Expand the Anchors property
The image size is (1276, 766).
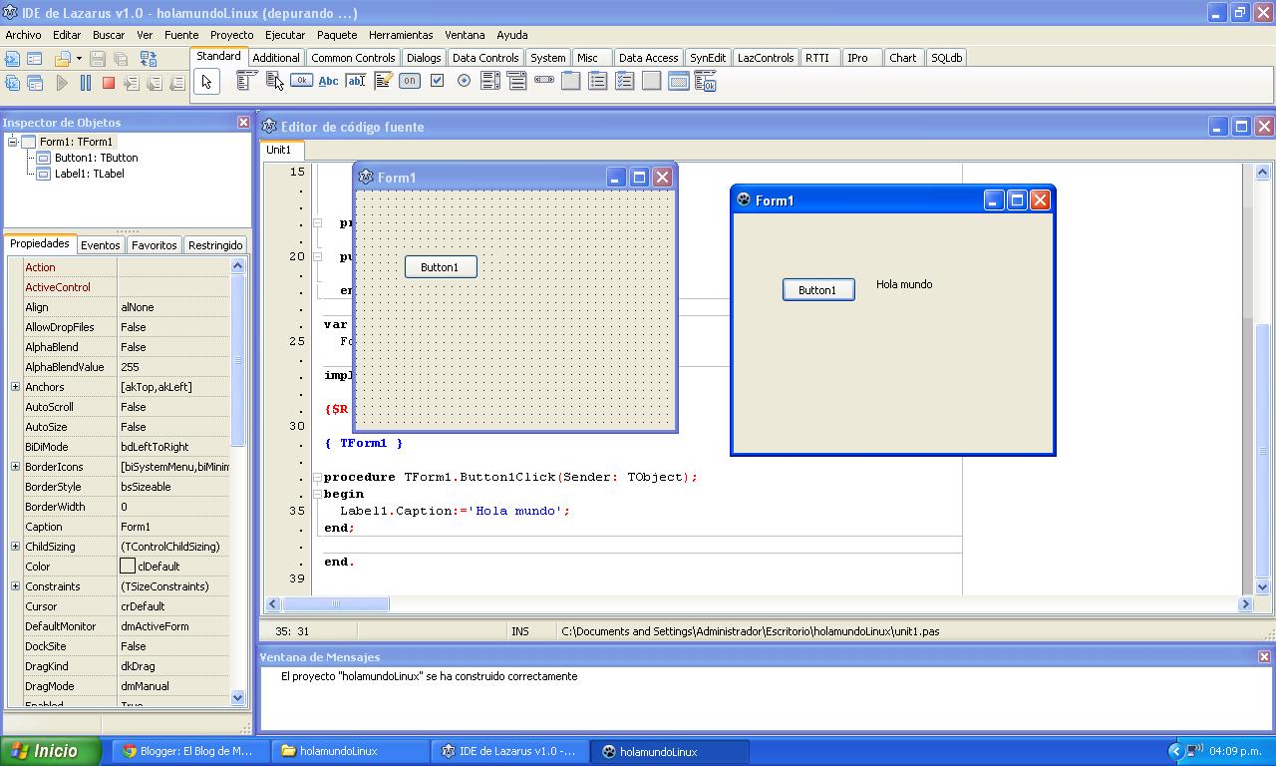tap(15, 387)
